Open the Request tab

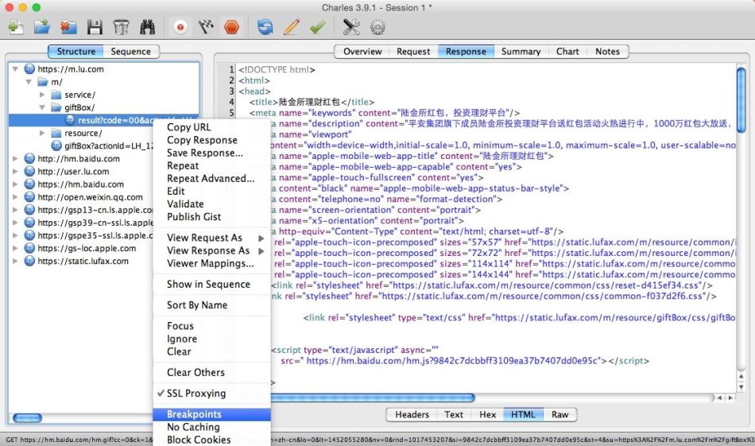[x=413, y=52]
